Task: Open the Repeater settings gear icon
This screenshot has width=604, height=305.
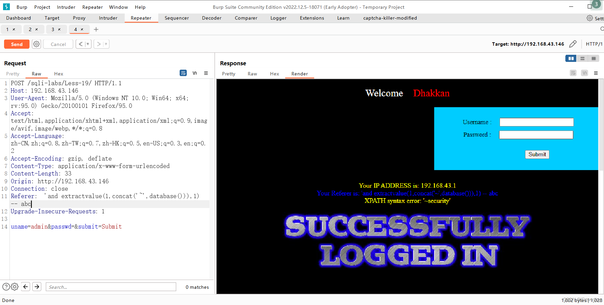Action: [x=37, y=44]
